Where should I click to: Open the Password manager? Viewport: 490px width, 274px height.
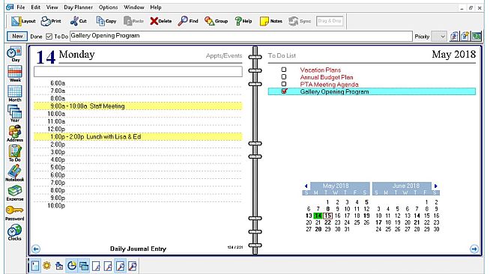click(15, 213)
